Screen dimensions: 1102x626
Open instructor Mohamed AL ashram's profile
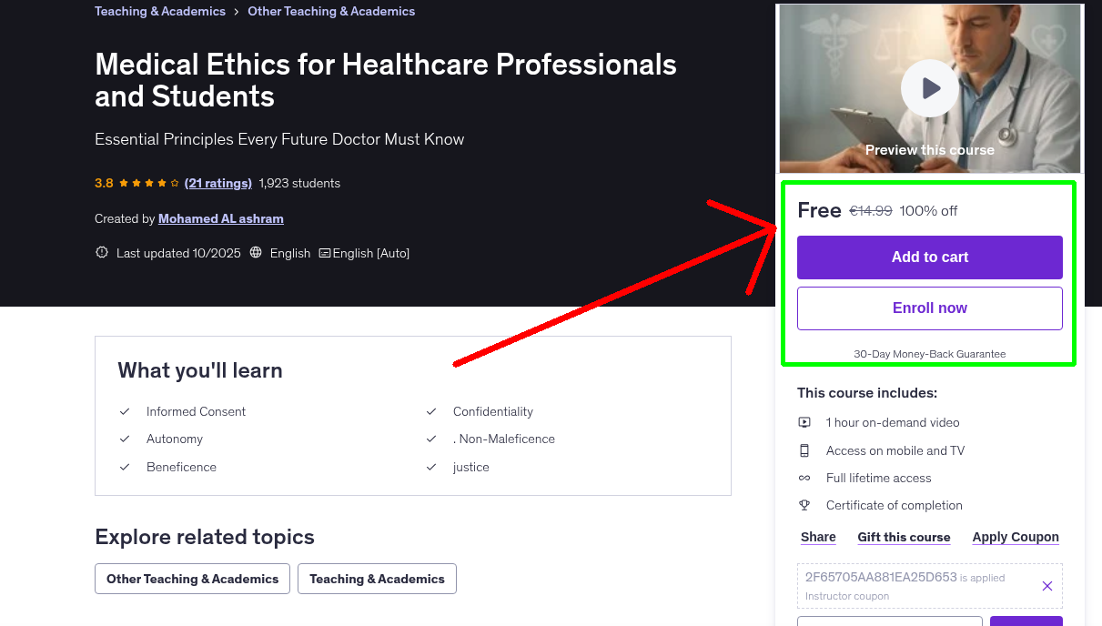tap(220, 218)
